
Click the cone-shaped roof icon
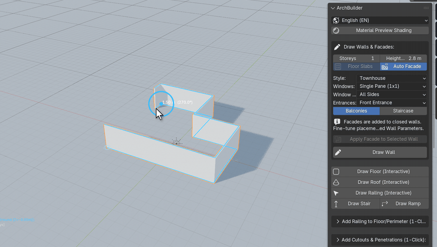(x=336, y=182)
